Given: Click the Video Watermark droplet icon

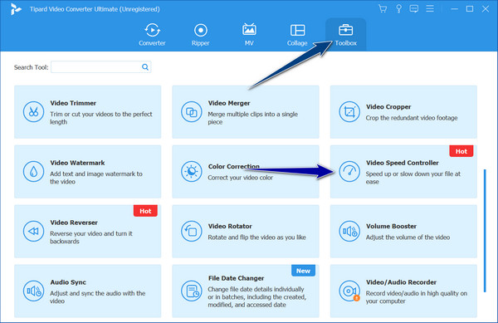Looking at the screenshot, I should point(33,172).
